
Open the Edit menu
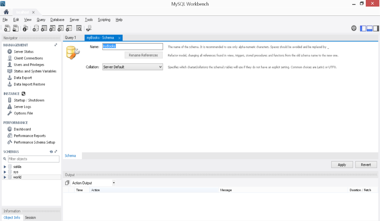click(16, 20)
